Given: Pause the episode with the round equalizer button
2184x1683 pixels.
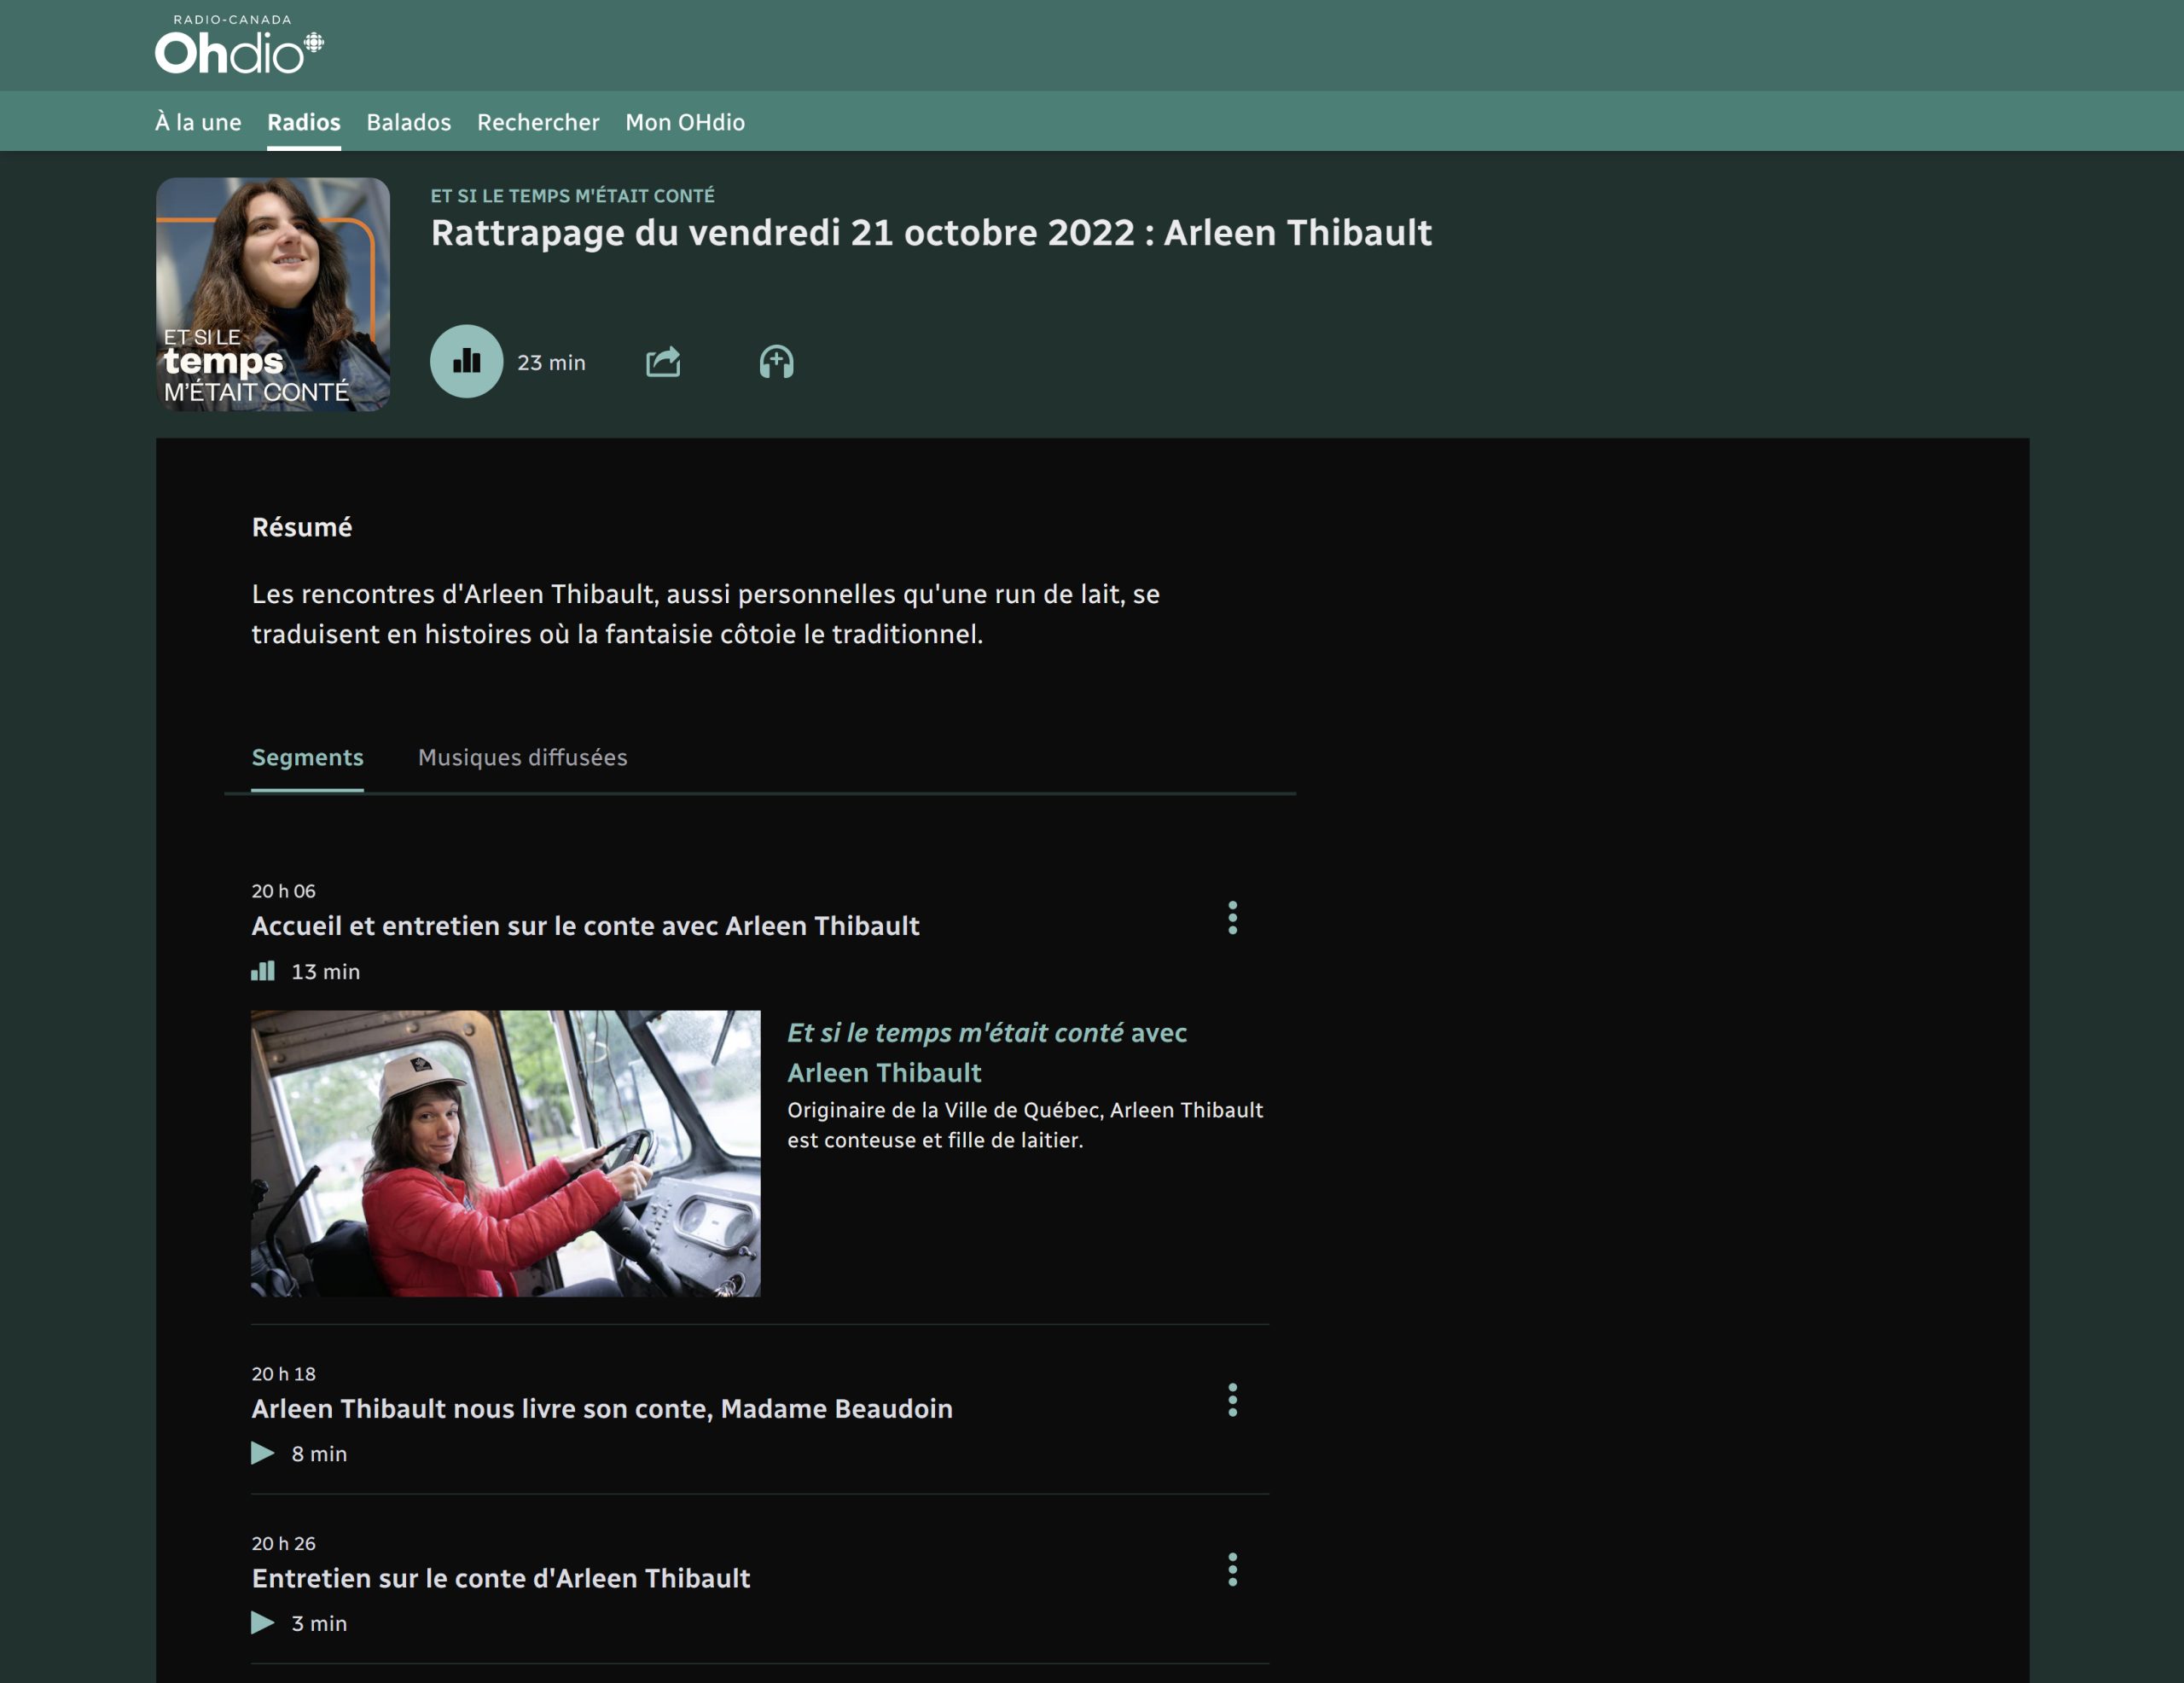Looking at the screenshot, I should [x=466, y=361].
